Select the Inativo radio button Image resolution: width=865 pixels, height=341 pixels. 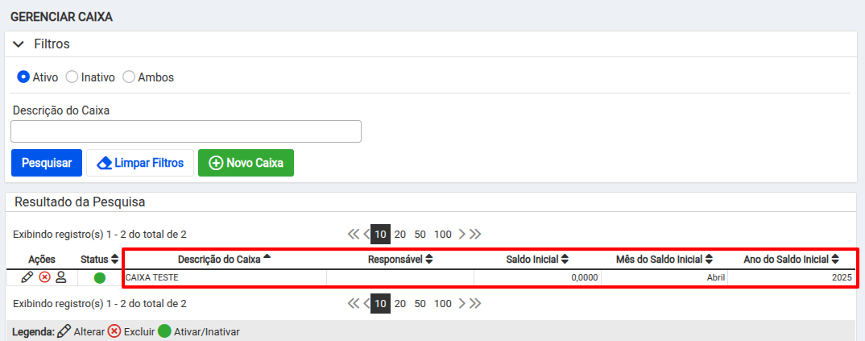pos(72,77)
